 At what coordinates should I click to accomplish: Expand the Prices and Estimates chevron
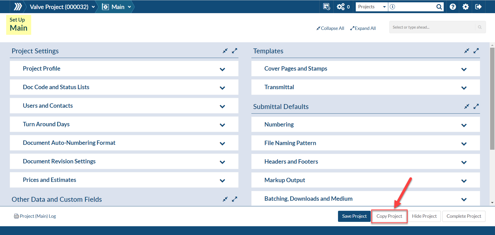coord(222,181)
